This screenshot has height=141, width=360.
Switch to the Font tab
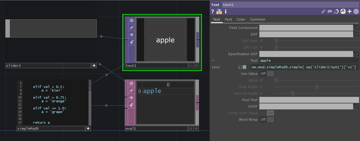pyautogui.click(x=228, y=19)
